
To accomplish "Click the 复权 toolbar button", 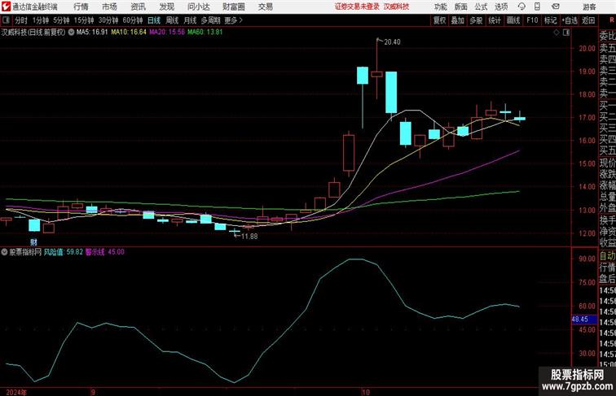I will [x=439, y=20].
